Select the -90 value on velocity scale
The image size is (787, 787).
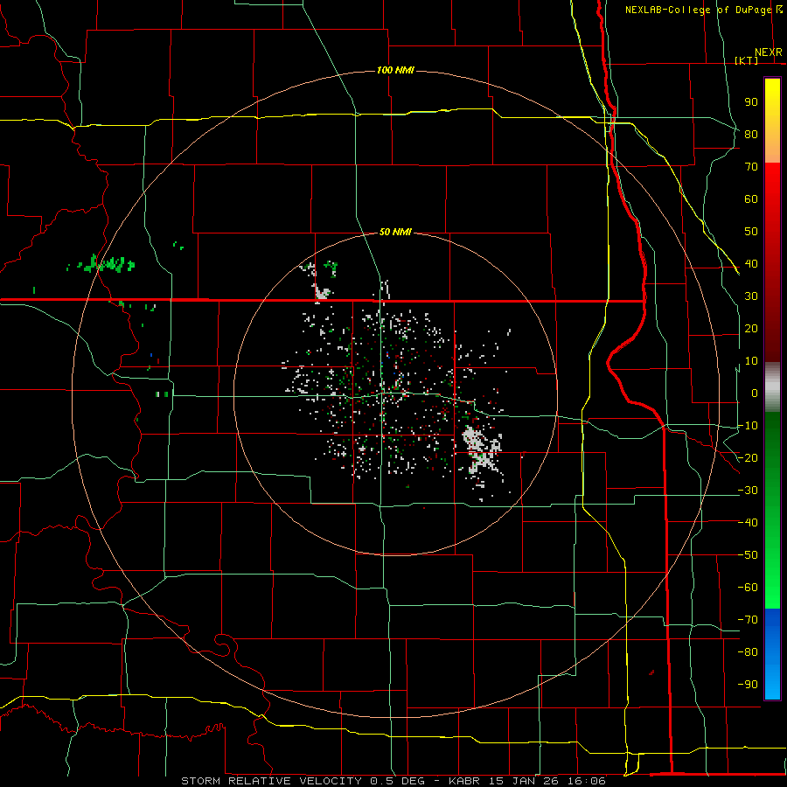click(x=748, y=685)
